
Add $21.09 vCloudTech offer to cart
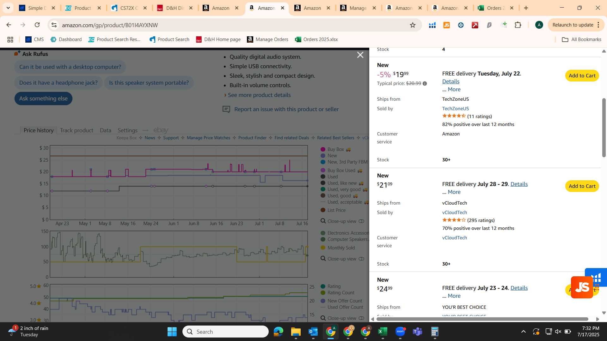point(582,186)
